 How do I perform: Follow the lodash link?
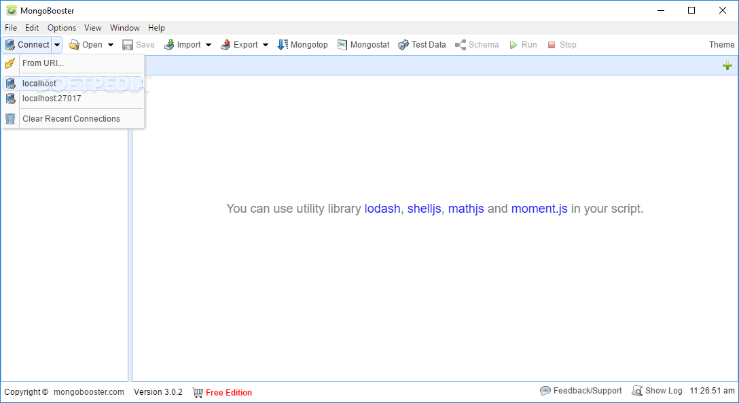(x=382, y=209)
